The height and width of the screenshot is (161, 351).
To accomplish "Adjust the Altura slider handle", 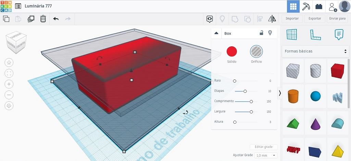I will click(235, 122).
